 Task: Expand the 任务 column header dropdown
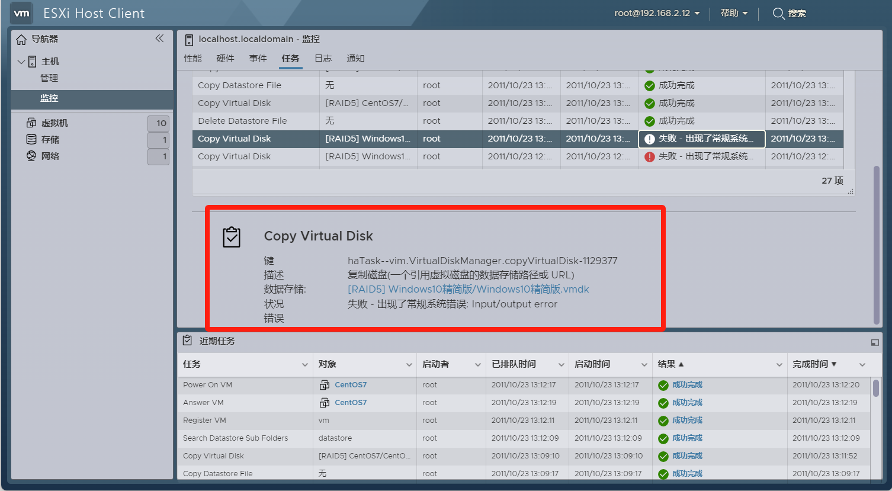(x=304, y=365)
